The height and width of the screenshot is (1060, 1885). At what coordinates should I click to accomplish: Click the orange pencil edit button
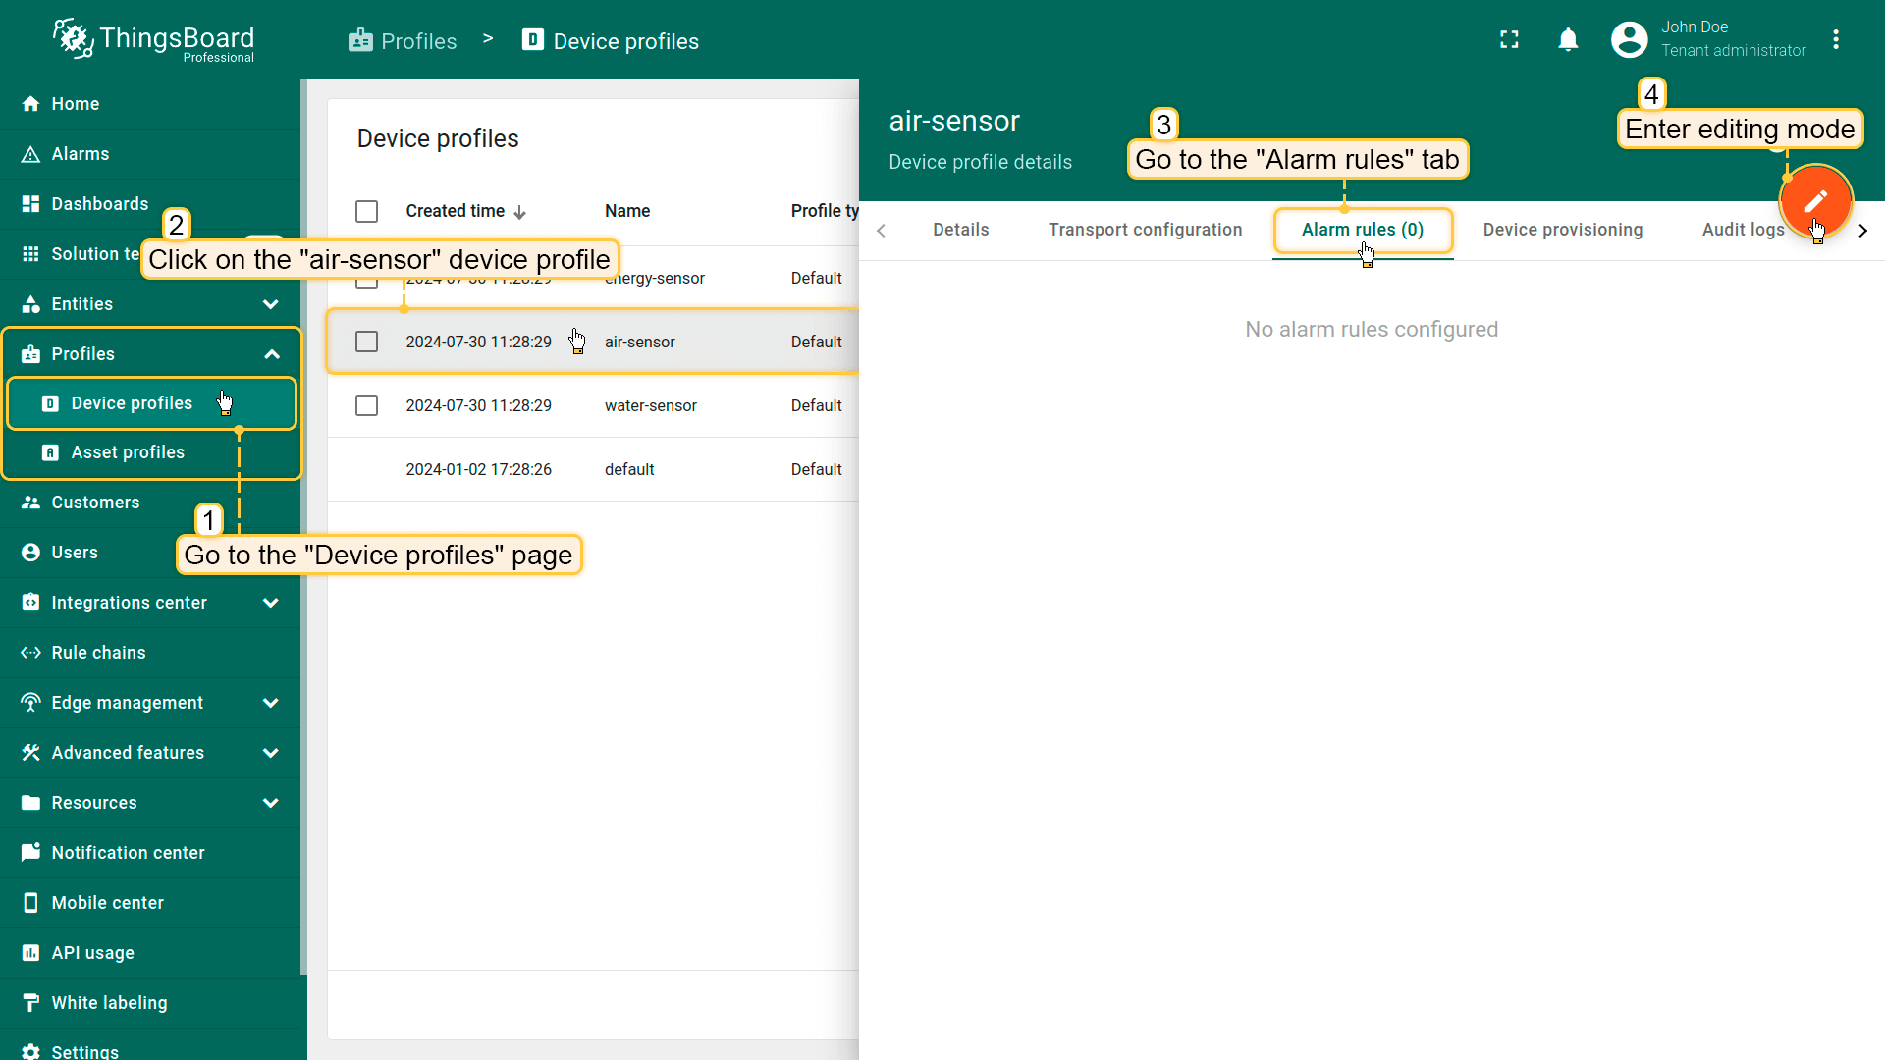pos(1815,200)
